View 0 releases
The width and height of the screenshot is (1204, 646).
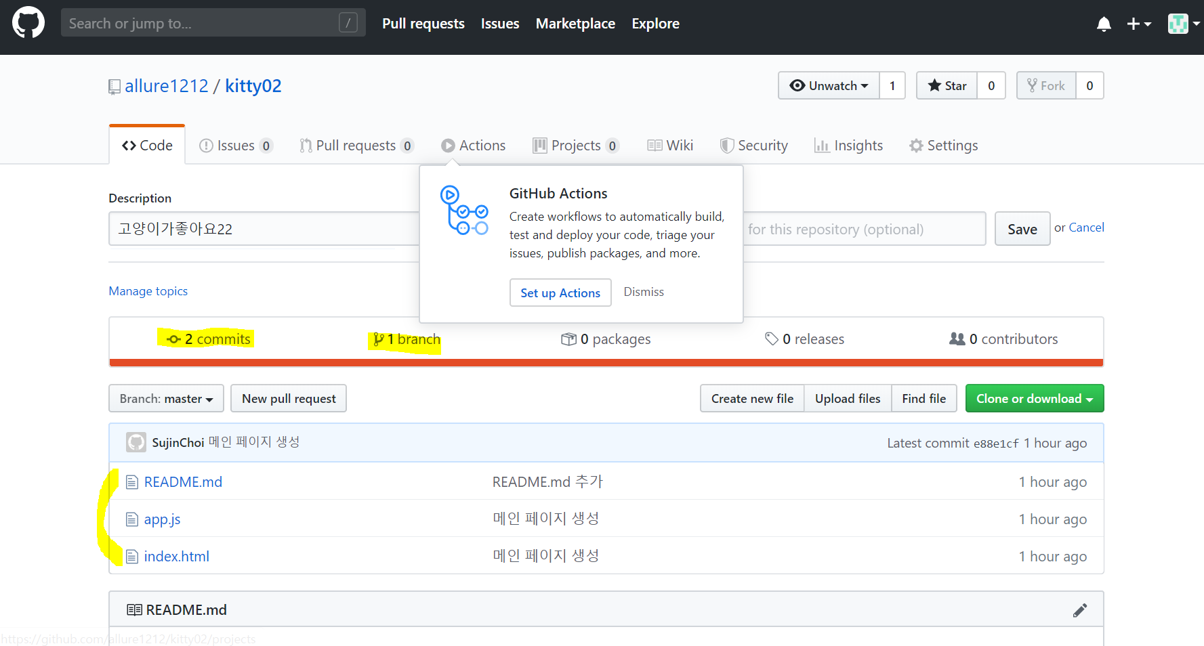[804, 339]
